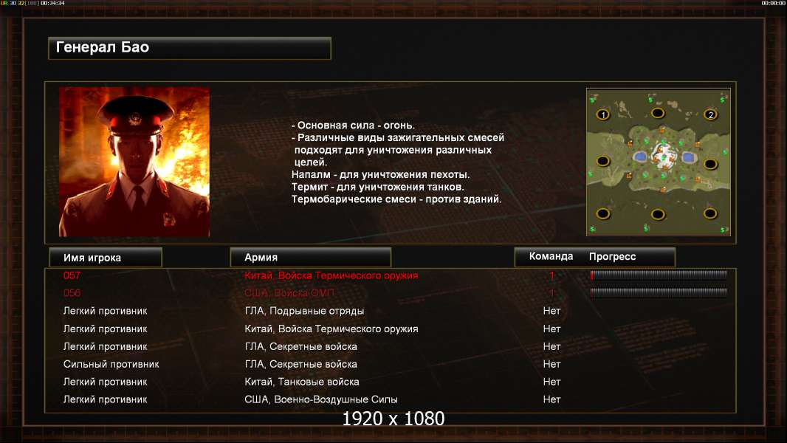Select the empty left-middle start slot on minimap
The width and height of the screenshot is (787, 443).
click(x=602, y=161)
